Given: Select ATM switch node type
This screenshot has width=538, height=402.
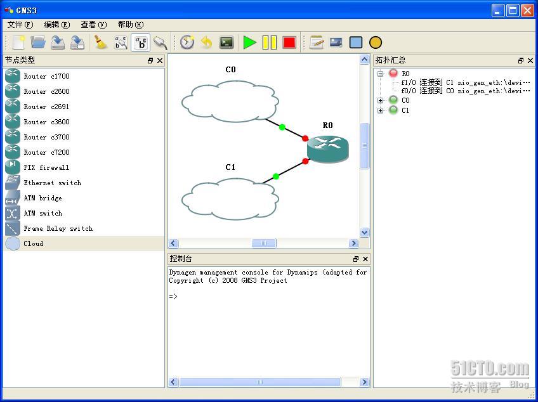Looking at the screenshot, I should (x=84, y=213).
